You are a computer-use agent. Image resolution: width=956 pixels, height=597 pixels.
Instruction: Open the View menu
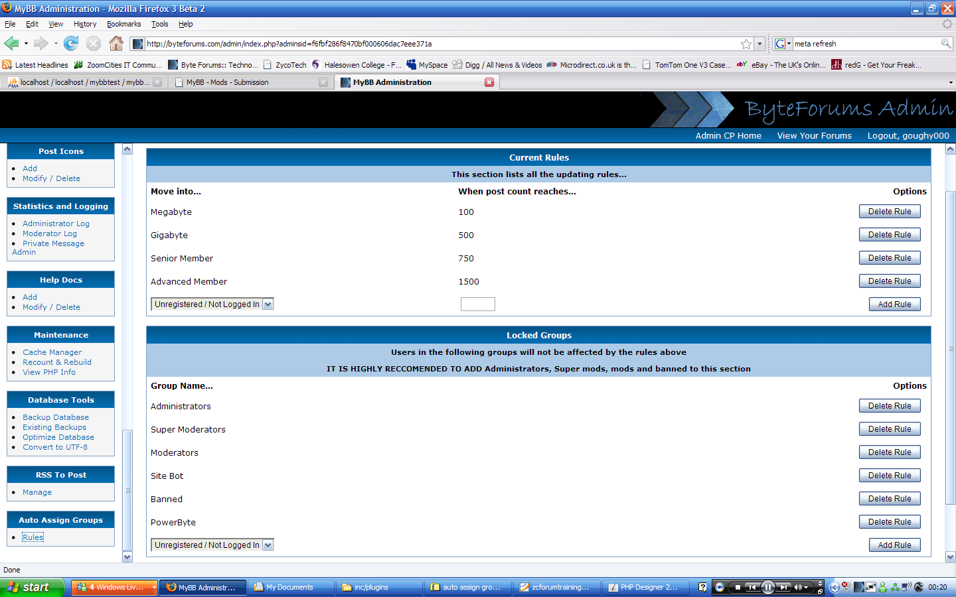pyautogui.click(x=56, y=24)
